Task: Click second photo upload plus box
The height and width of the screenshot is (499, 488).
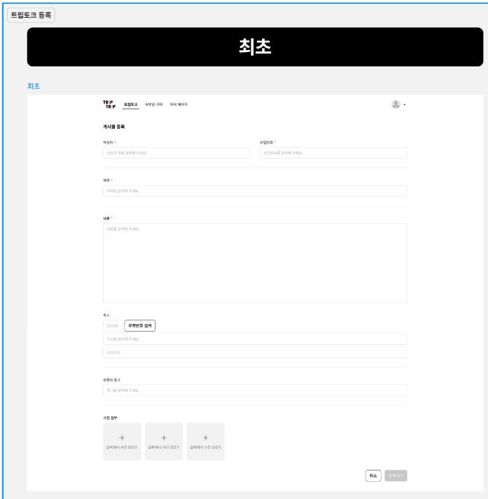Action: pos(164,441)
